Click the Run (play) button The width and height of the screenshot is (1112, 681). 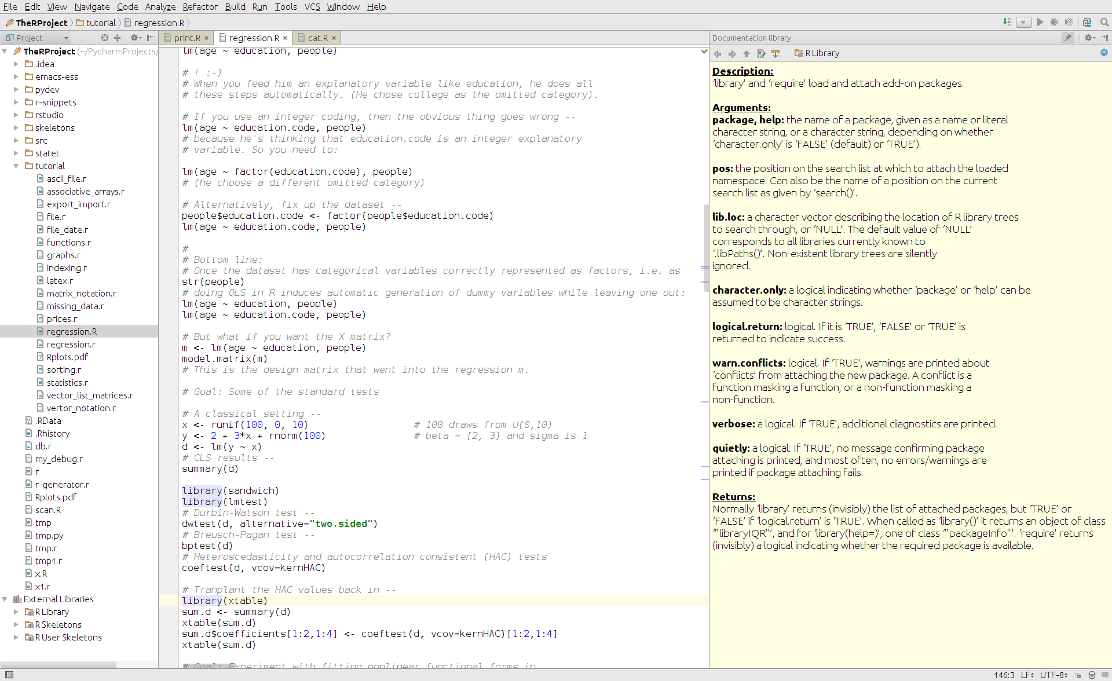tap(1040, 22)
